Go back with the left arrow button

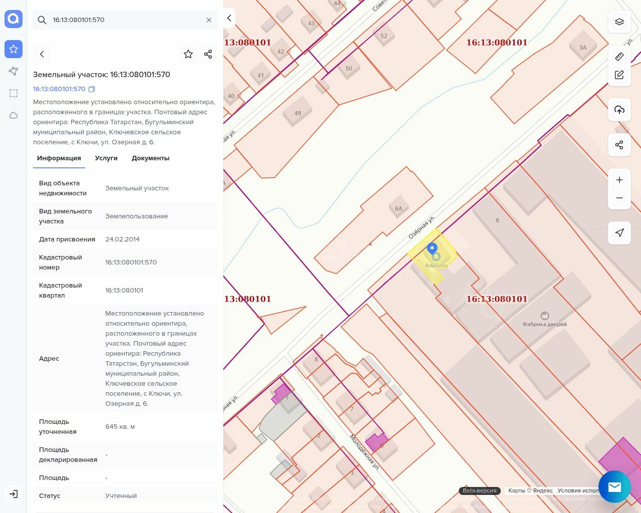pyautogui.click(x=42, y=54)
